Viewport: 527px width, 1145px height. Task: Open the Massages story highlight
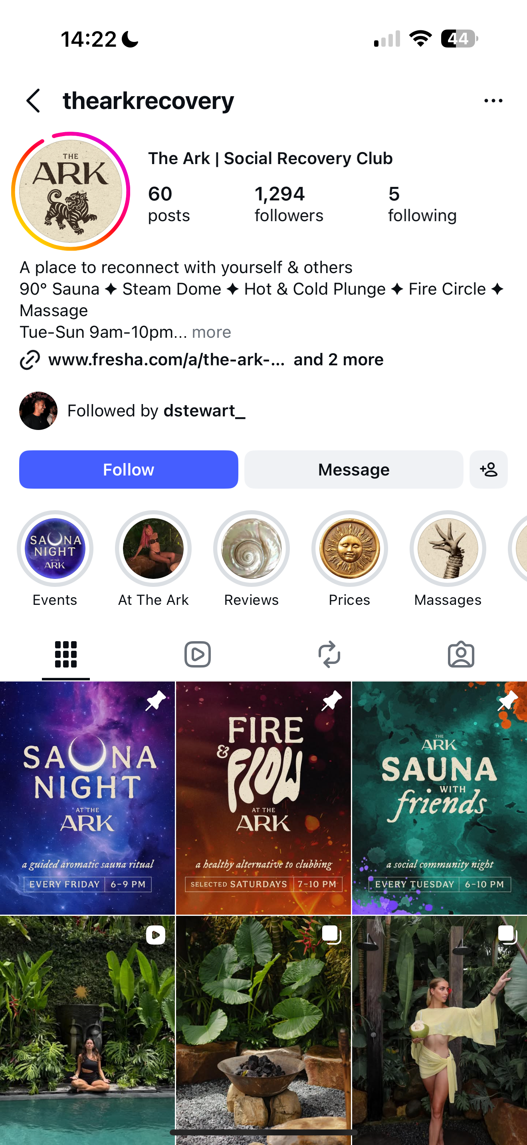coord(448,549)
